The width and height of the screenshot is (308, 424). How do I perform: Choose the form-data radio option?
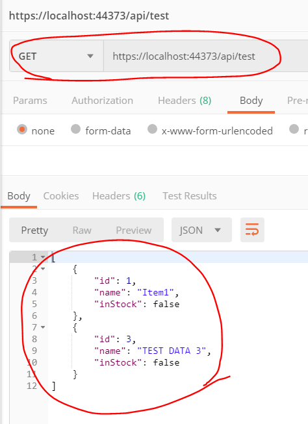[75, 129]
